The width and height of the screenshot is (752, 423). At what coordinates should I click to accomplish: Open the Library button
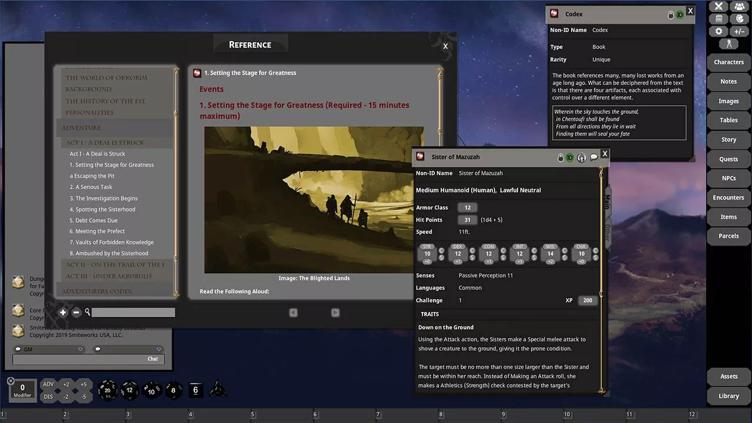pos(728,396)
